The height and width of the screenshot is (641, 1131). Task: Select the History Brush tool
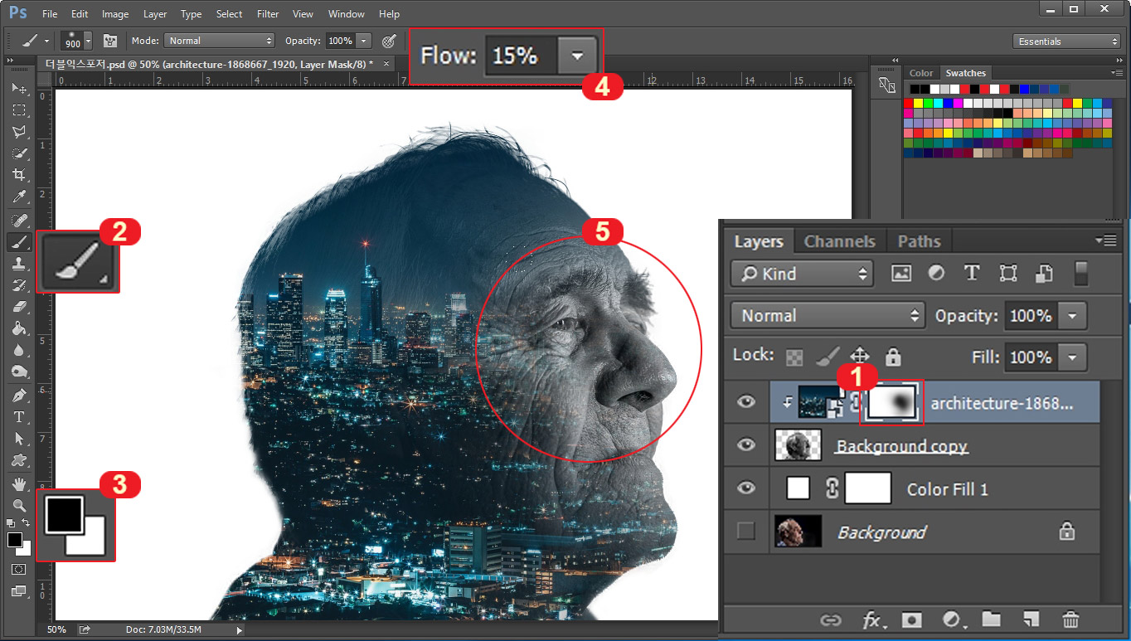[x=19, y=285]
